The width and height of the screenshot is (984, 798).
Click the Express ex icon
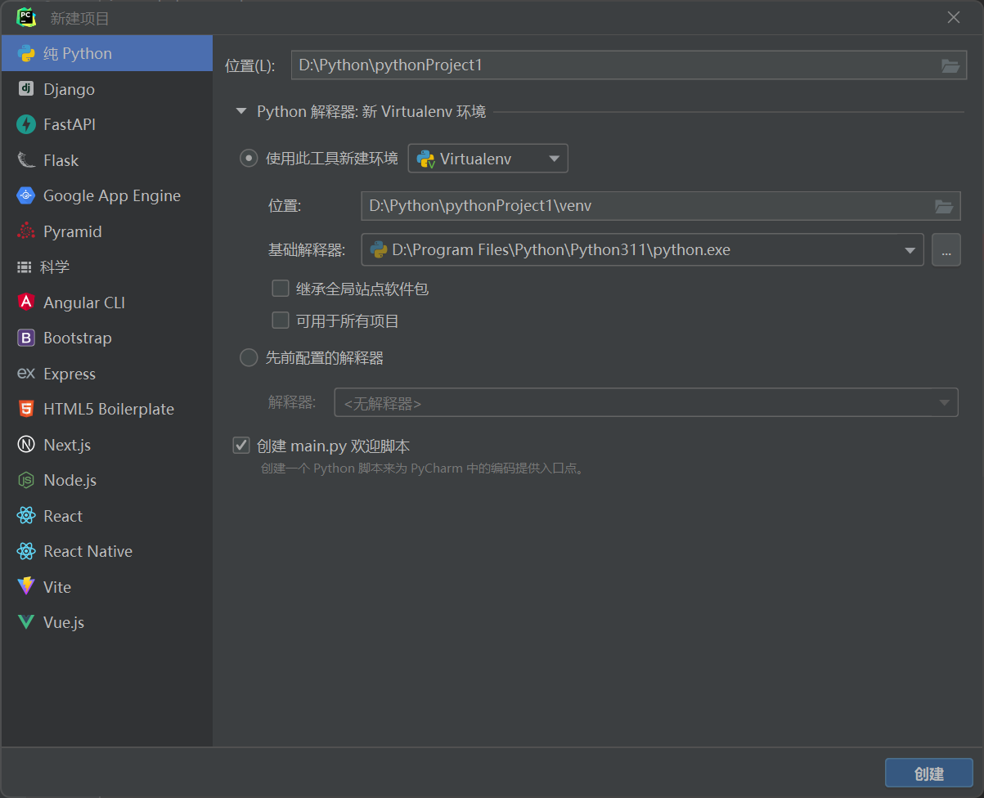point(26,374)
